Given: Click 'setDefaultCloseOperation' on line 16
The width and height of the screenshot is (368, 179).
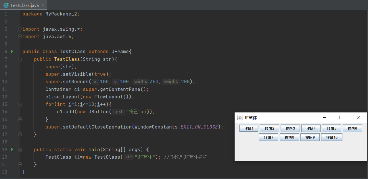Looking at the screenshot, I should [x=97, y=127].
